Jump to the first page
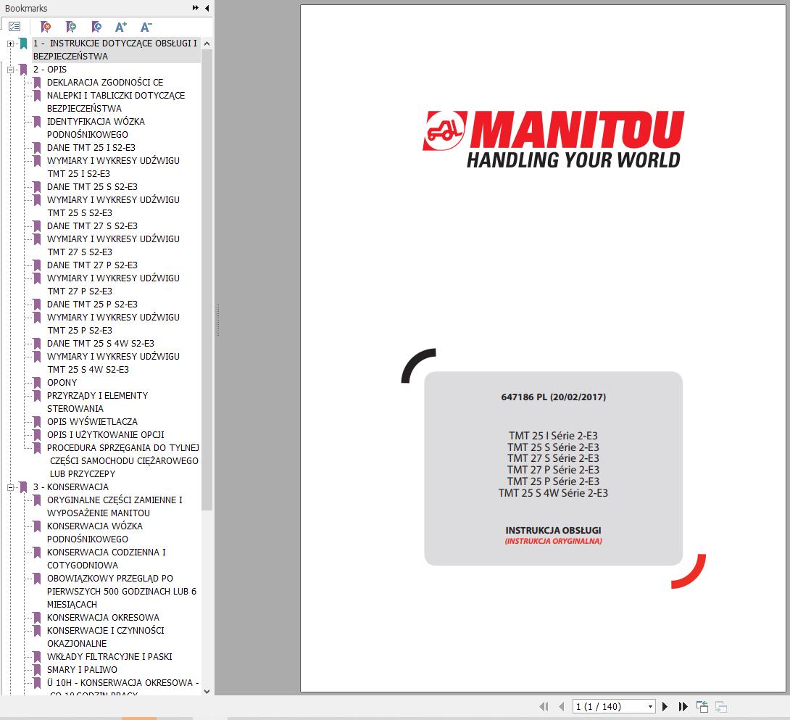 click(544, 706)
